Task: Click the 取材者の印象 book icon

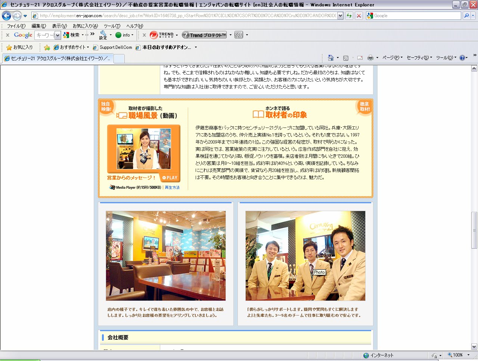Action: 258,114
